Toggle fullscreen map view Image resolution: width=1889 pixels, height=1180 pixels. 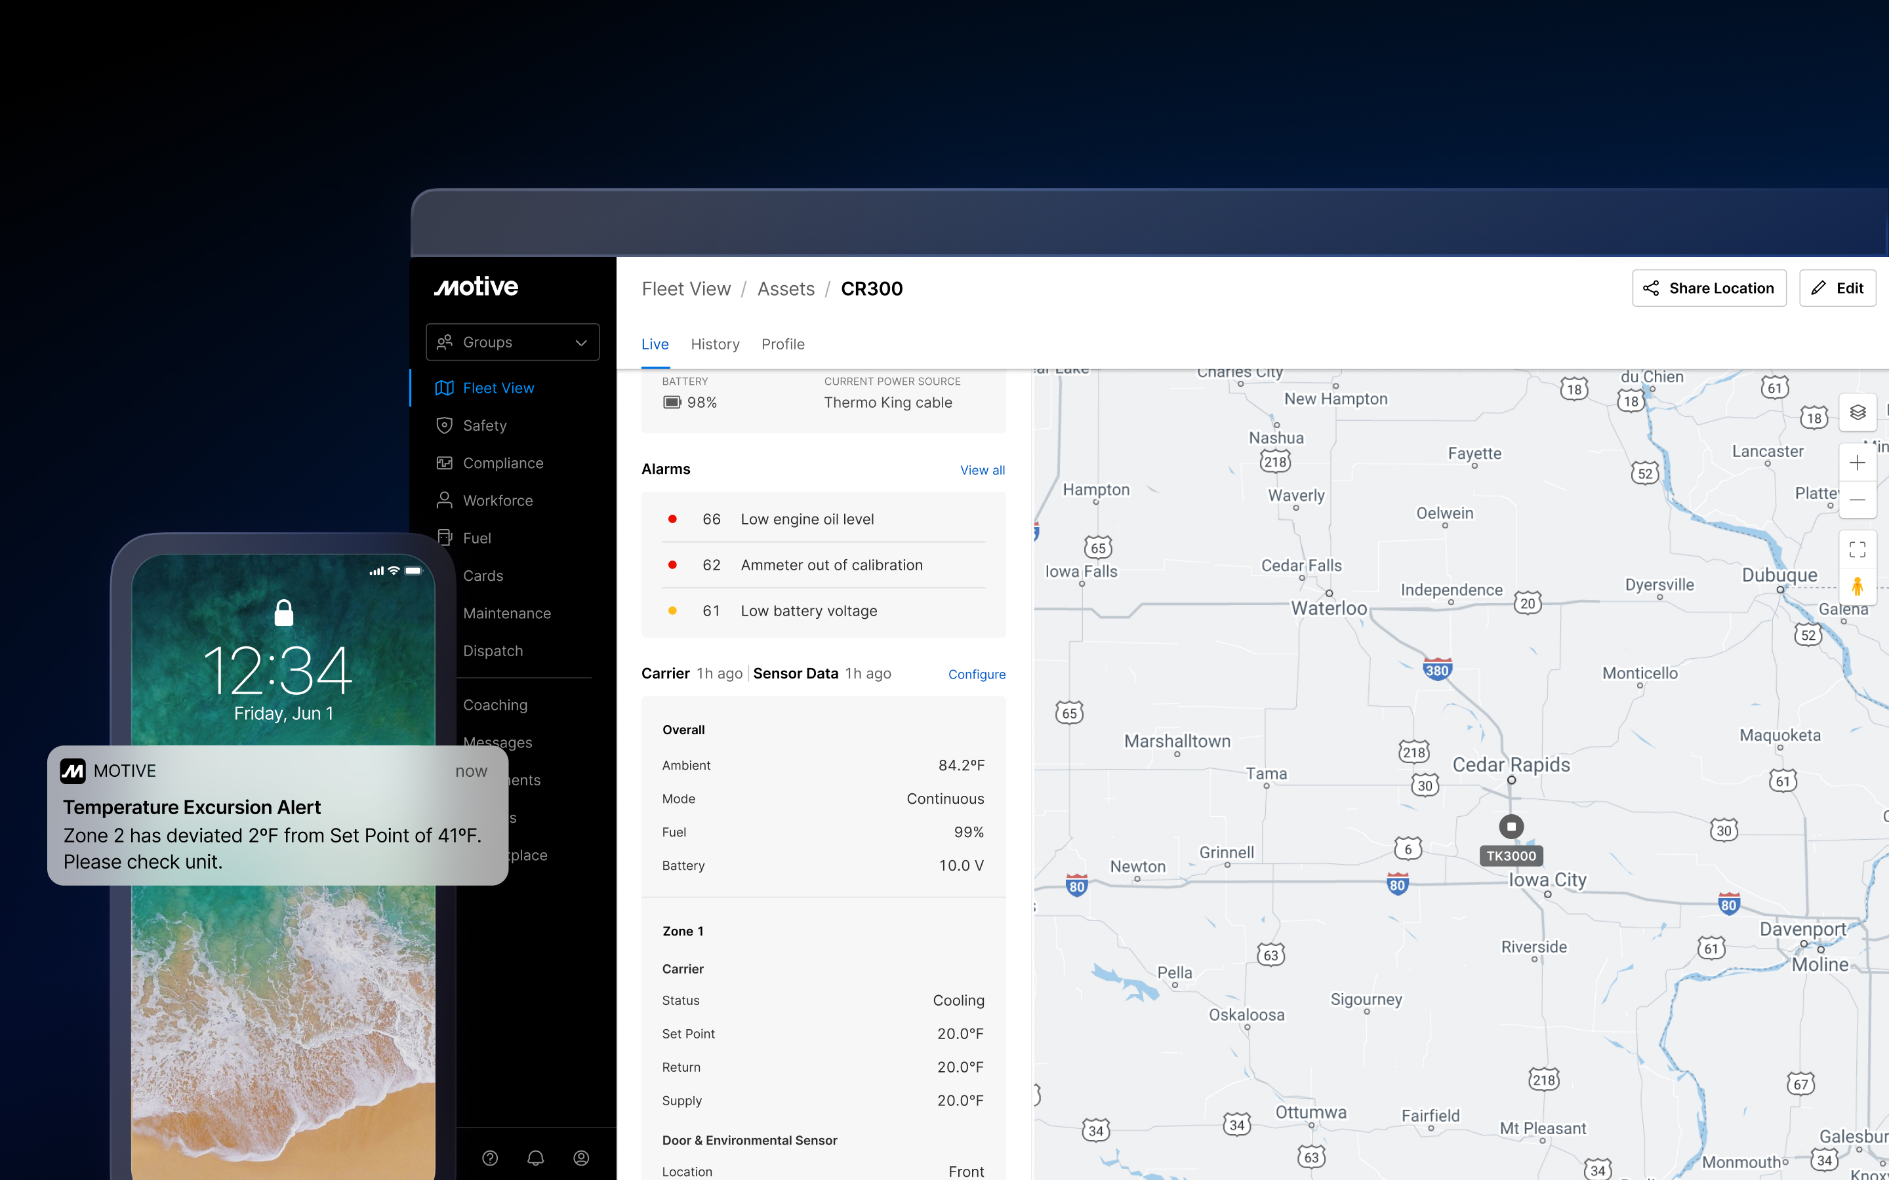tap(1858, 549)
